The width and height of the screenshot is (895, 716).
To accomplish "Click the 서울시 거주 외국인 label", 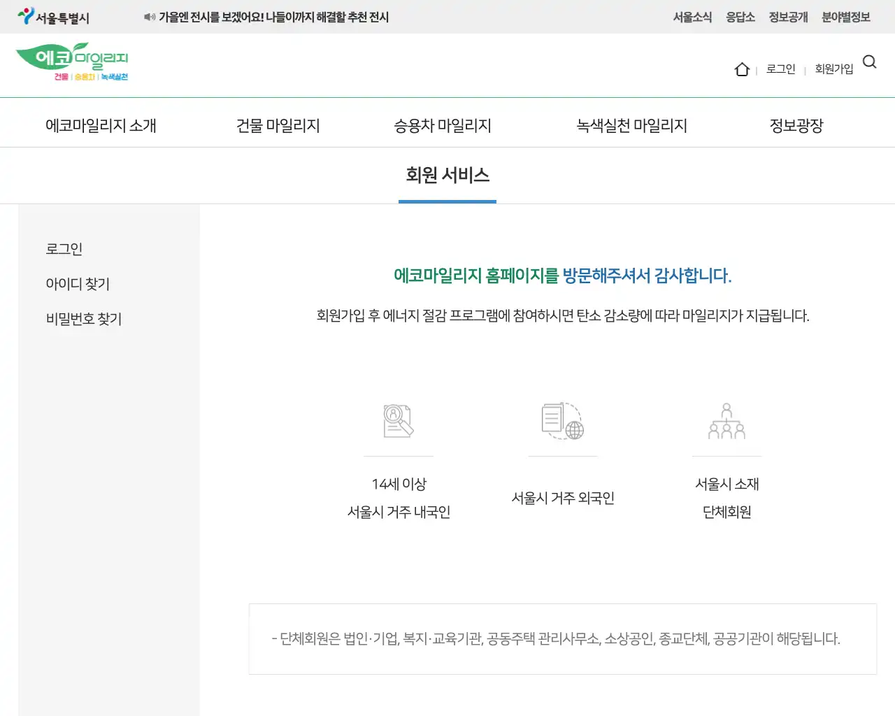I will click(x=563, y=498).
